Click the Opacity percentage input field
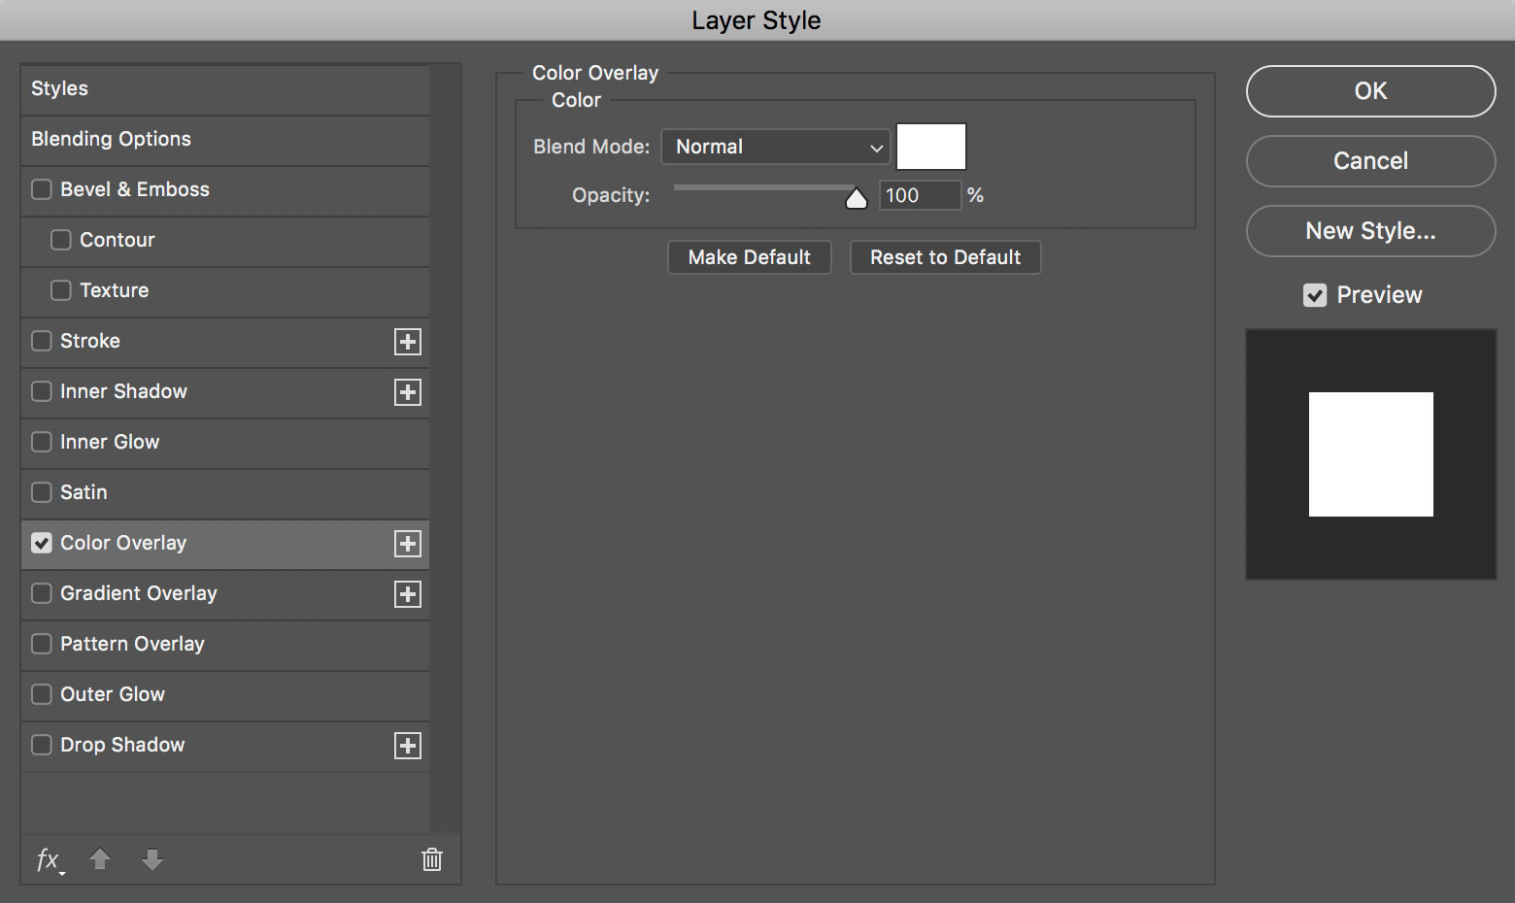 pyautogui.click(x=919, y=195)
